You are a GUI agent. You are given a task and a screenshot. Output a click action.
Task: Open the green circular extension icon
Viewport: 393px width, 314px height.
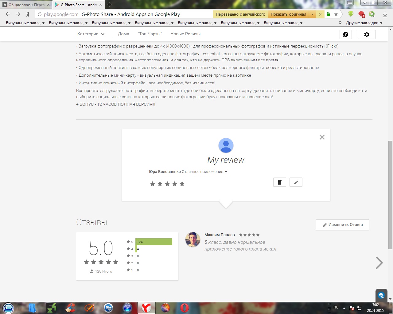[372, 14]
